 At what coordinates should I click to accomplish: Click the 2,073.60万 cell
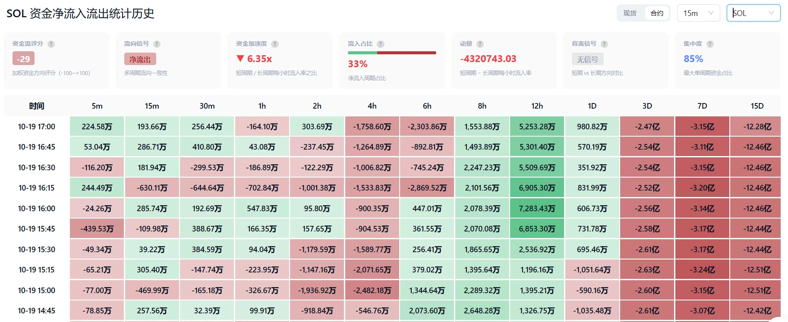(427, 311)
